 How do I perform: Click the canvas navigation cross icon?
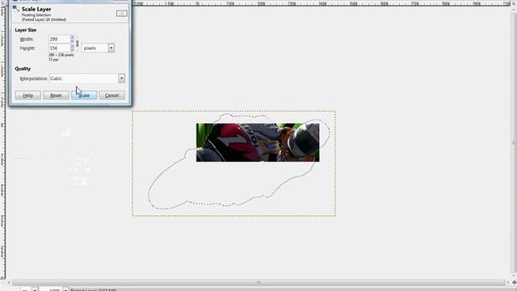[x=514, y=282]
